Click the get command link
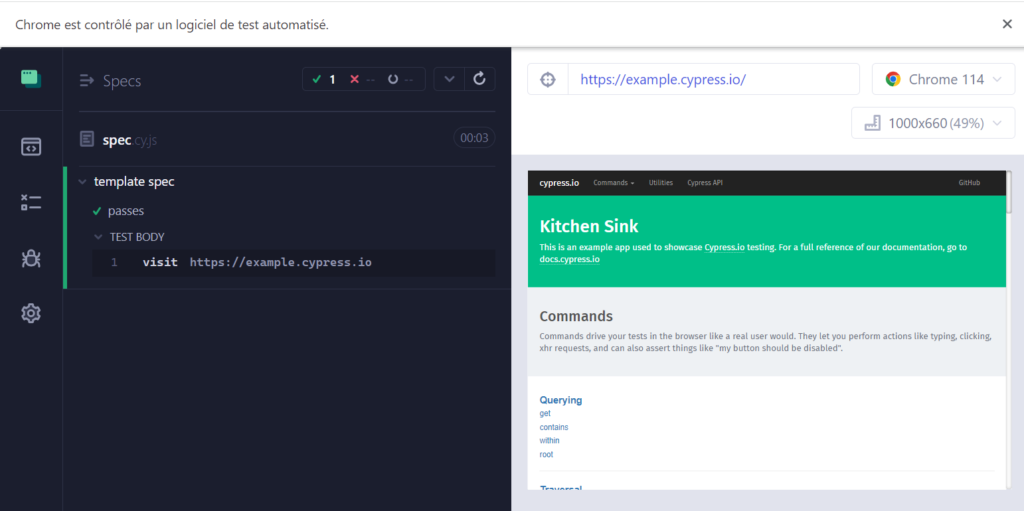The width and height of the screenshot is (1024, 511). pyautogui.click(x=545, y=413)
